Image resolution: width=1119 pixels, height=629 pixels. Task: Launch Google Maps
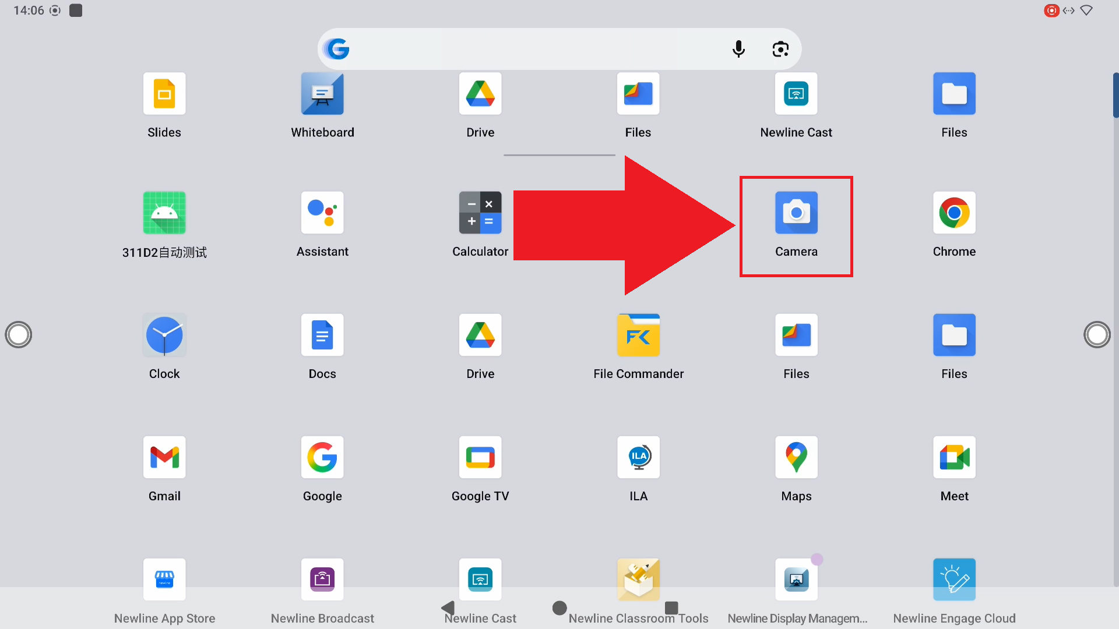pos(796,458)
